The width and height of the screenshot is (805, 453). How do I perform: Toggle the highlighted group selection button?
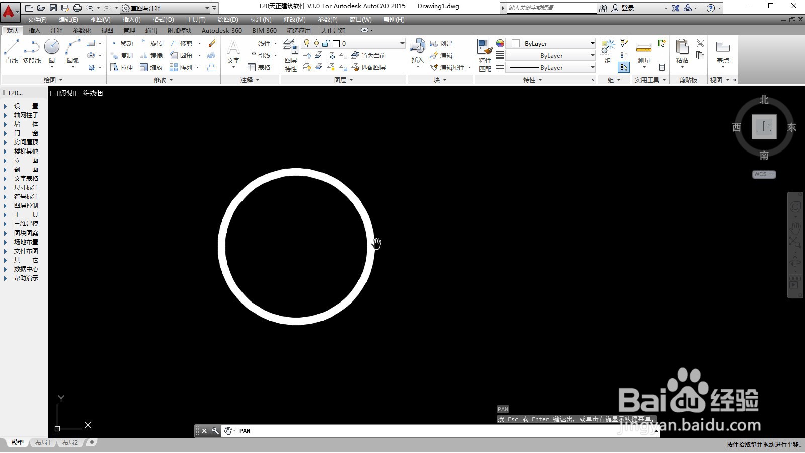coord(624,67)
